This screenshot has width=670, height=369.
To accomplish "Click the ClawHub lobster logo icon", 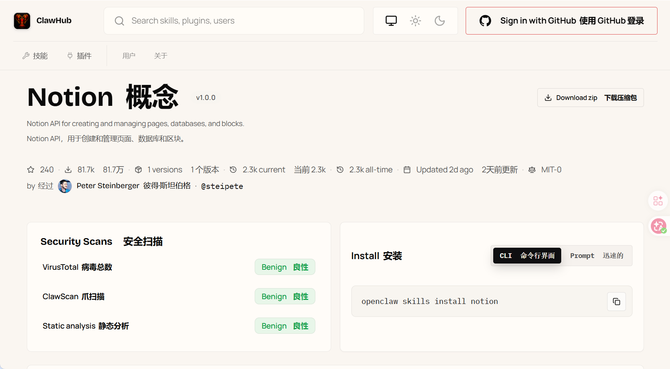I will (x=22, y=21).
